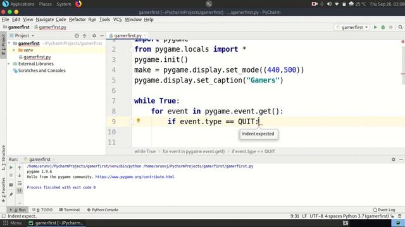Toggle the Structure side tab
This screenshot has height=227, width=405.
3,157
